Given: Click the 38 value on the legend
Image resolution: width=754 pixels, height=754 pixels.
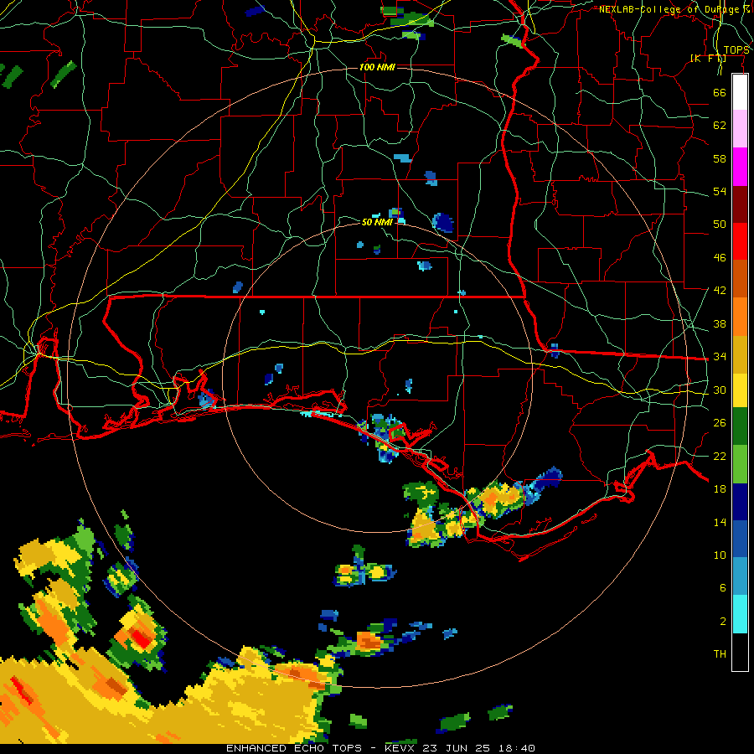Looking at the screenshot, I should click(x=720, y=323).
